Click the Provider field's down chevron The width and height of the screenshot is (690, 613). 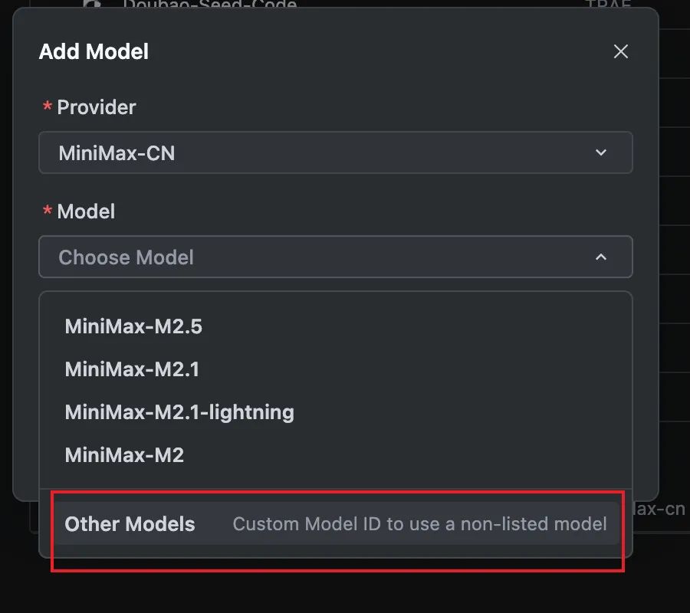pyautogui.click(x=600, y=152)
